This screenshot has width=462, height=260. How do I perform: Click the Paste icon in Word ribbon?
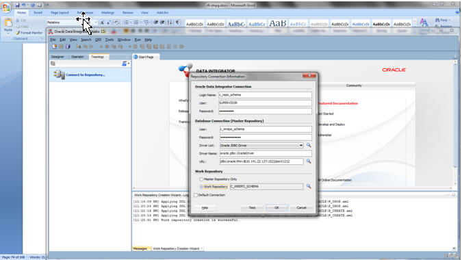[x=8, y=23]
